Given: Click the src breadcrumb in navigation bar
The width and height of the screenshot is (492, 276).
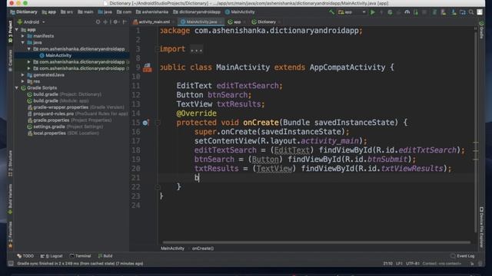Looking at the screenshot, I should [67, 12].
